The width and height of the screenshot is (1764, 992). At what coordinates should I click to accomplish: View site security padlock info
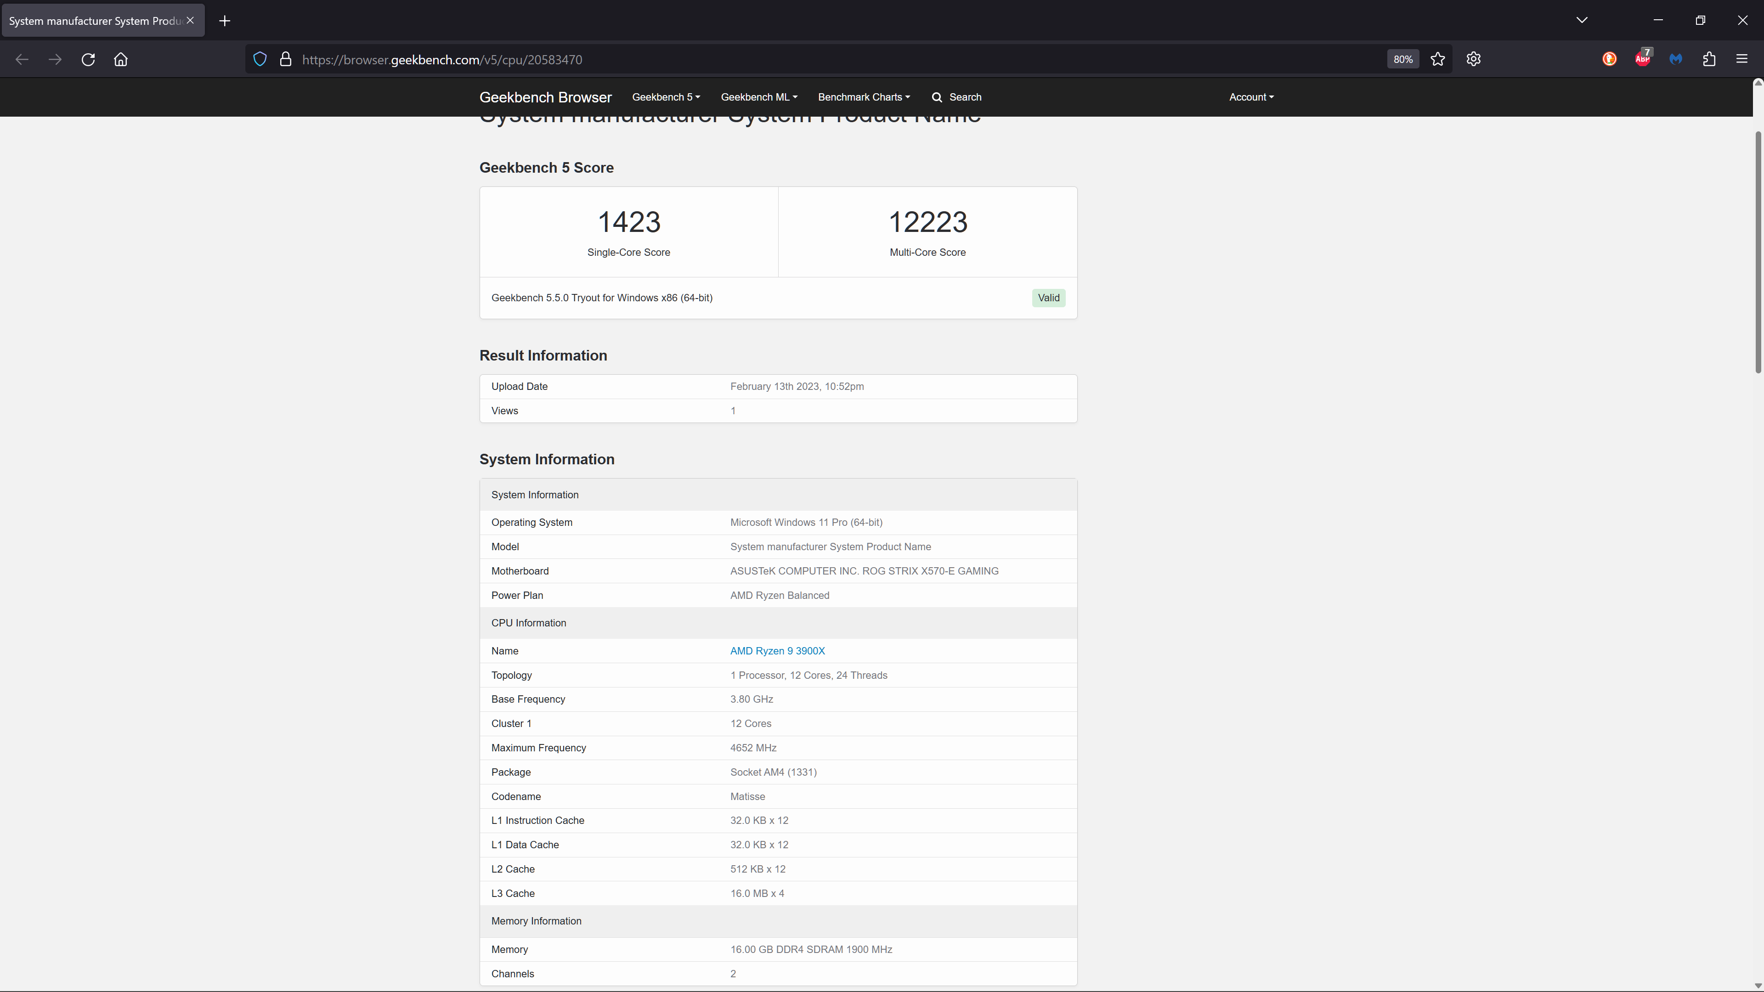click(x=286, y=60)
